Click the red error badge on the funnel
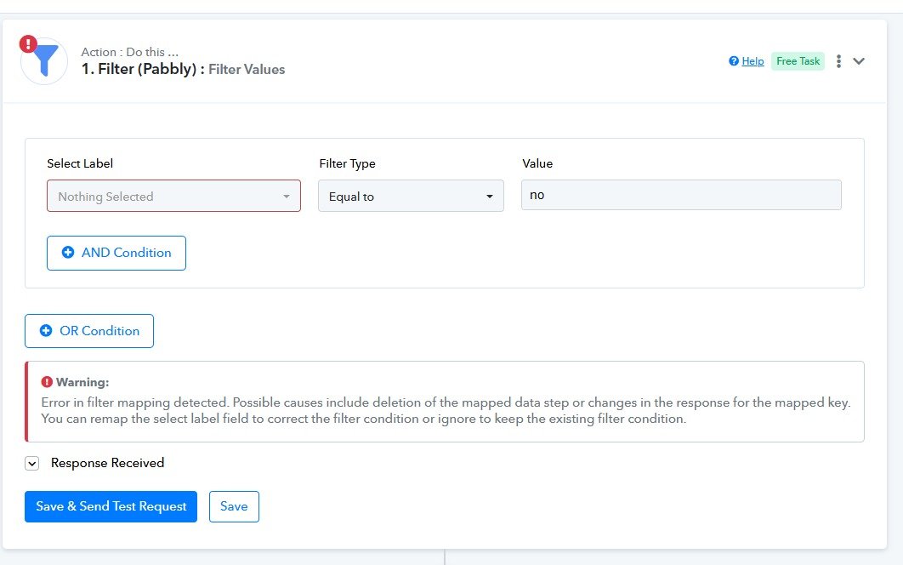Screen dimensions: 903x565 click(x=29, y=43)
